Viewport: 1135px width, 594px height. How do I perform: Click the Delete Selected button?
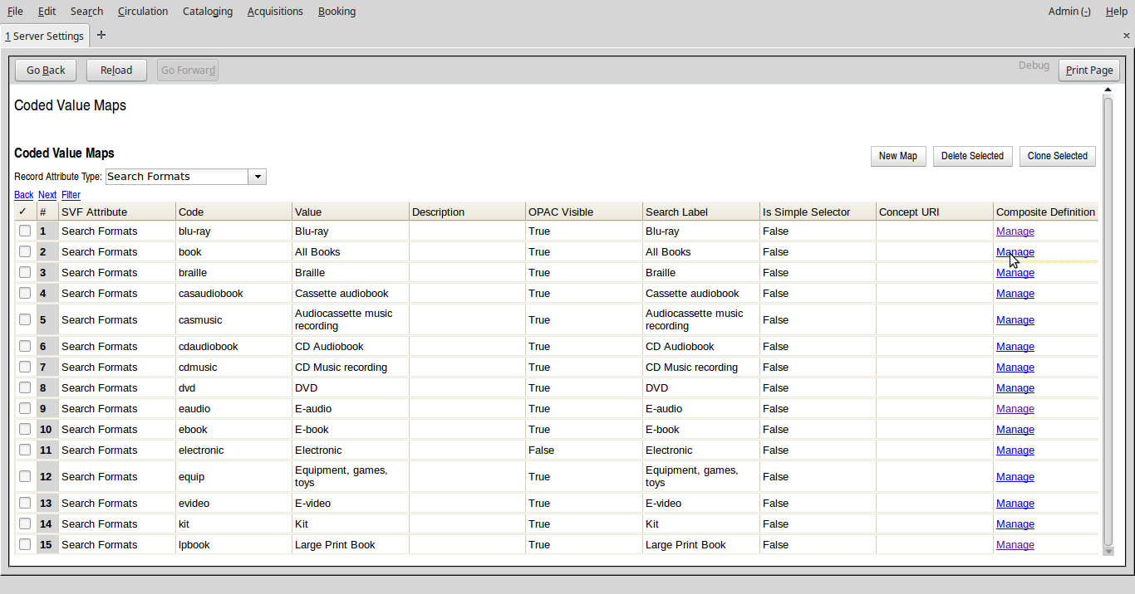[x=972, y=156]
